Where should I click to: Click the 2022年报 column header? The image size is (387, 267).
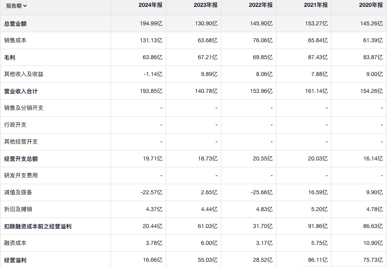click(261, 5)
